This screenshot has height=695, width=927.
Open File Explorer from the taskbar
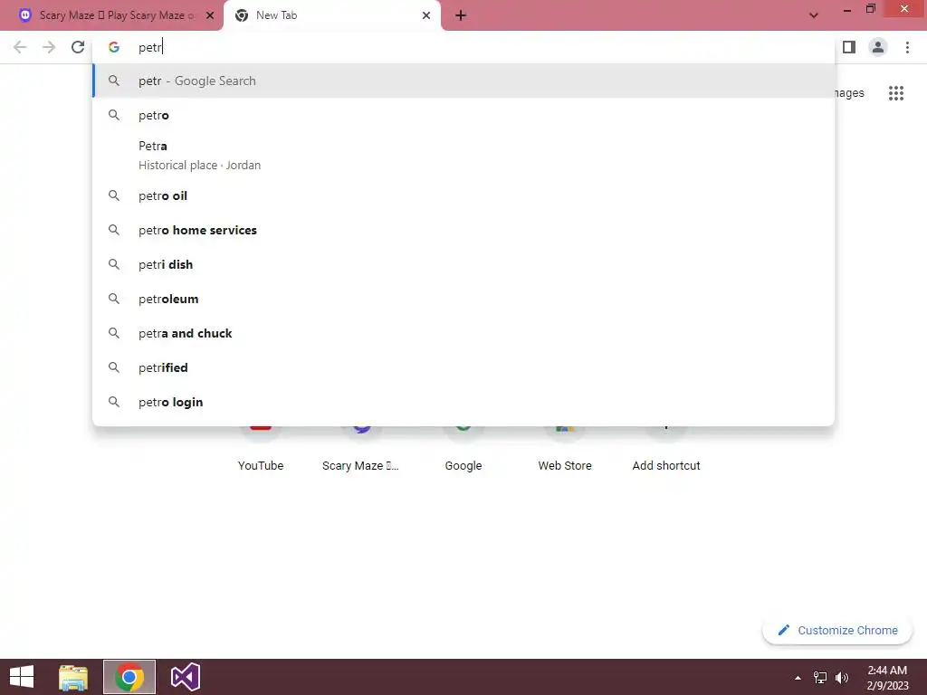(73, 677)
